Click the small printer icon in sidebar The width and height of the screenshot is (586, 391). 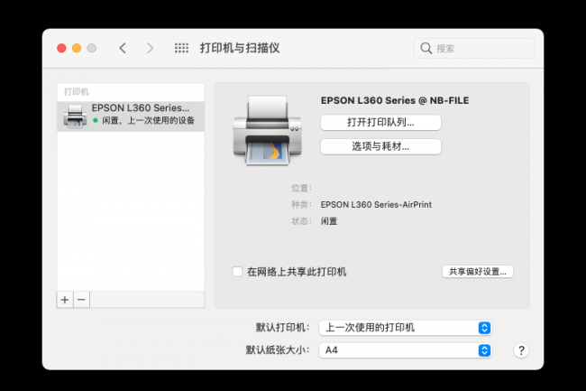(x=75, y=116)
